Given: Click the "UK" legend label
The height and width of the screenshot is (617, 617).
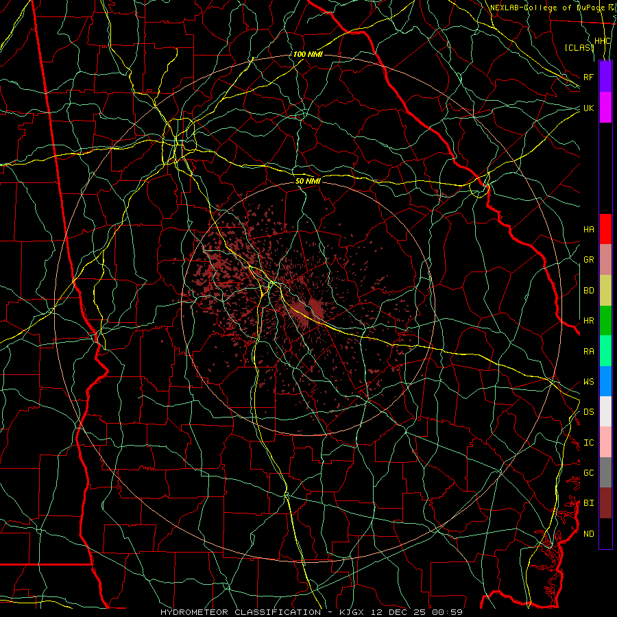Looking at the screenshot, I should pos(589,108).
